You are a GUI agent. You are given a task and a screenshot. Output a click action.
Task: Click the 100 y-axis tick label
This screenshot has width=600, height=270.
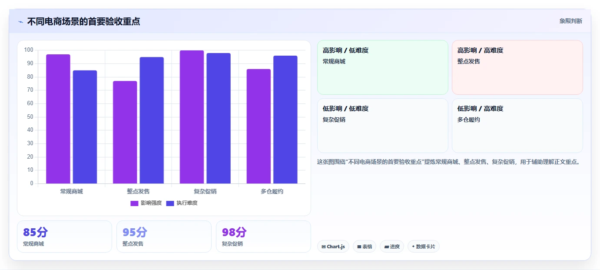[x=29, y=50]
